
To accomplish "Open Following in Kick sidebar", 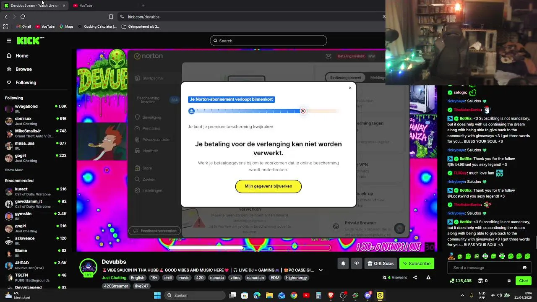I will click(21, 83).
